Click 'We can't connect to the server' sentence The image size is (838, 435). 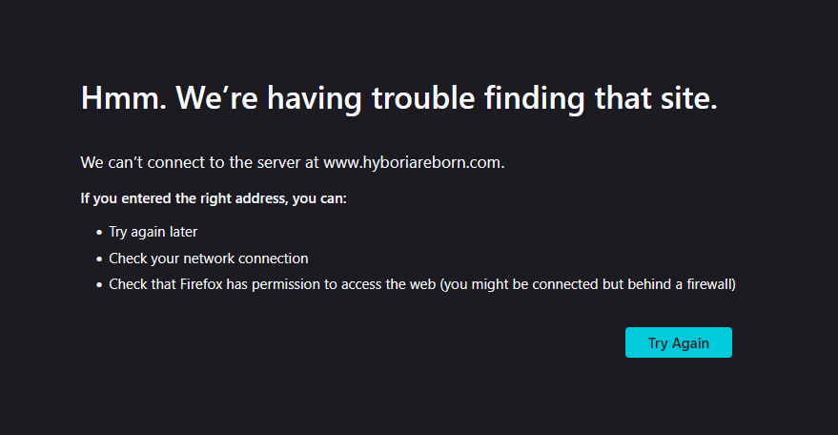click(293, 162)
